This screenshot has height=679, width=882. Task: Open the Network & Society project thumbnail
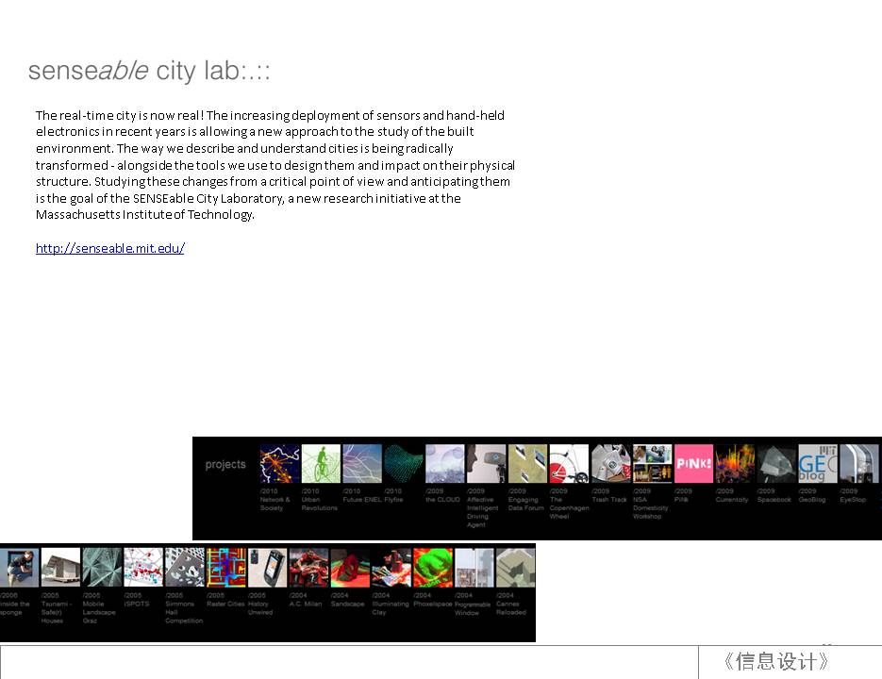pos(279,464)
